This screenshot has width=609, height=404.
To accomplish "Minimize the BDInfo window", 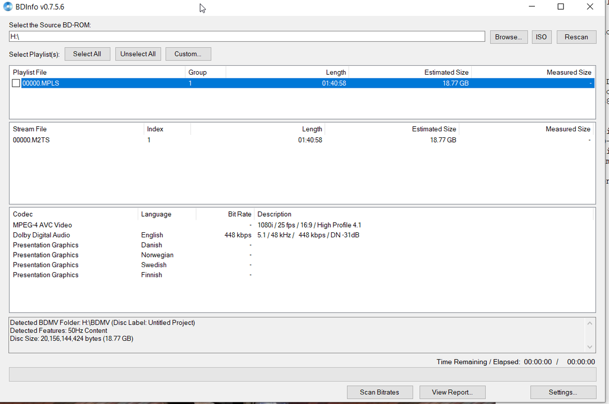I will coord(531,7).
